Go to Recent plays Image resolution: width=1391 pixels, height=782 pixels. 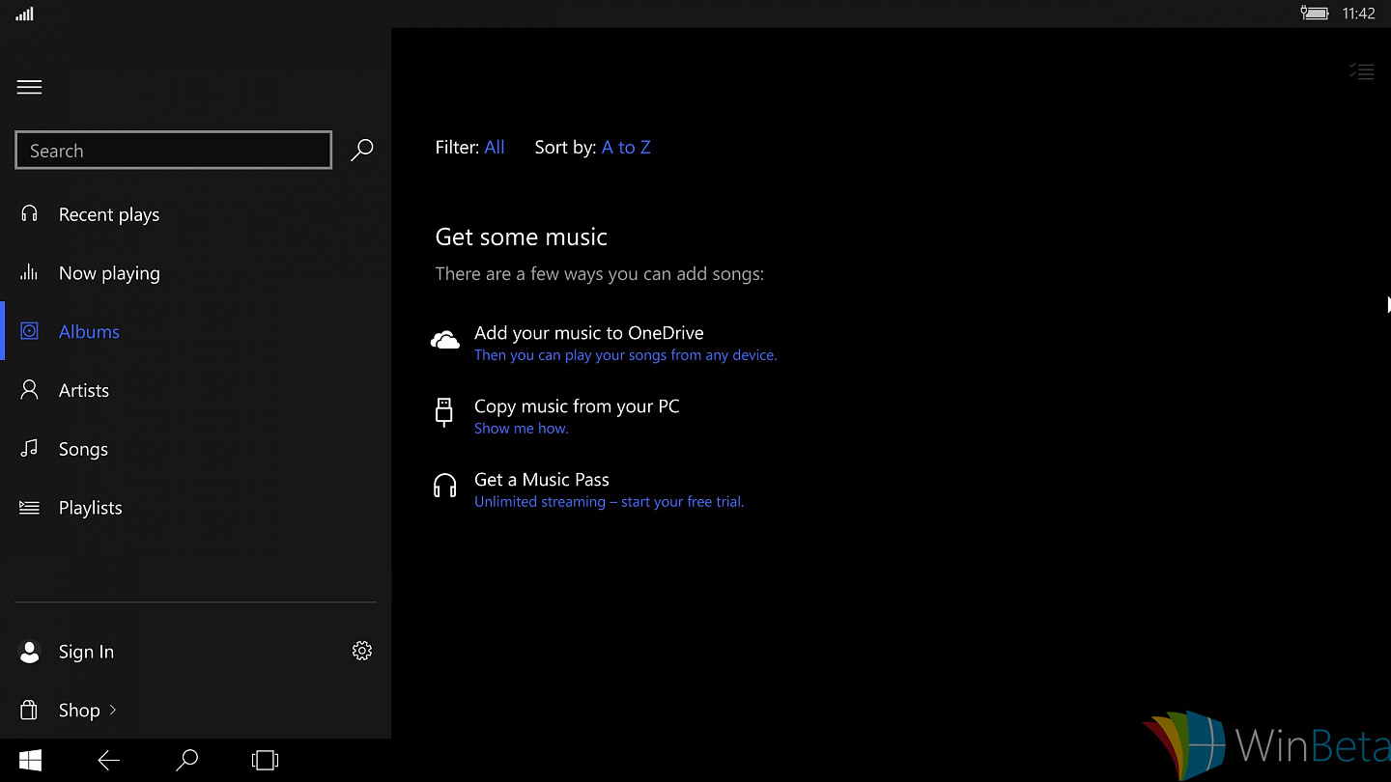pos(195,214)
